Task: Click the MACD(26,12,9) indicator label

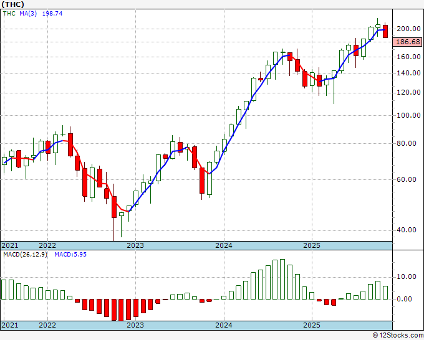Action: tap(25, 255)
